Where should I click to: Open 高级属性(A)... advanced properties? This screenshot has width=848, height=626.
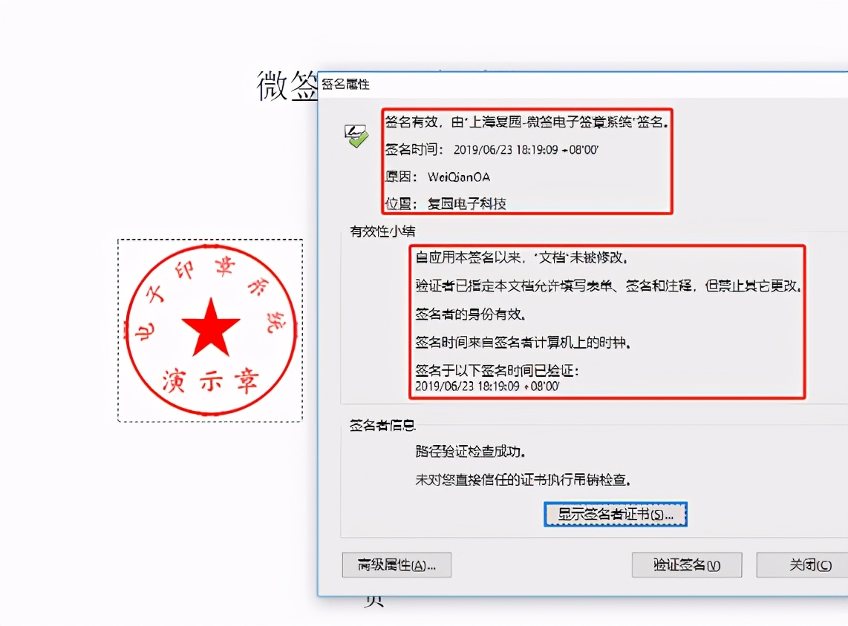point(397,565)
